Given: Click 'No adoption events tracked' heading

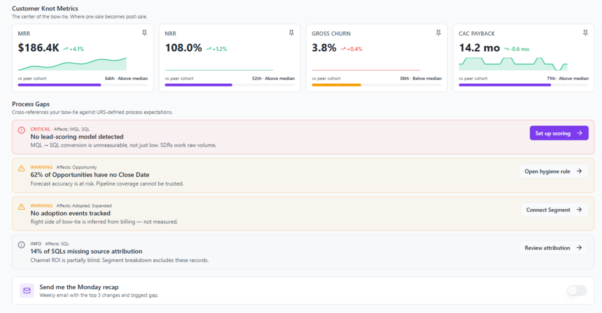Looking at the screenshot, I should click(70, 213).
